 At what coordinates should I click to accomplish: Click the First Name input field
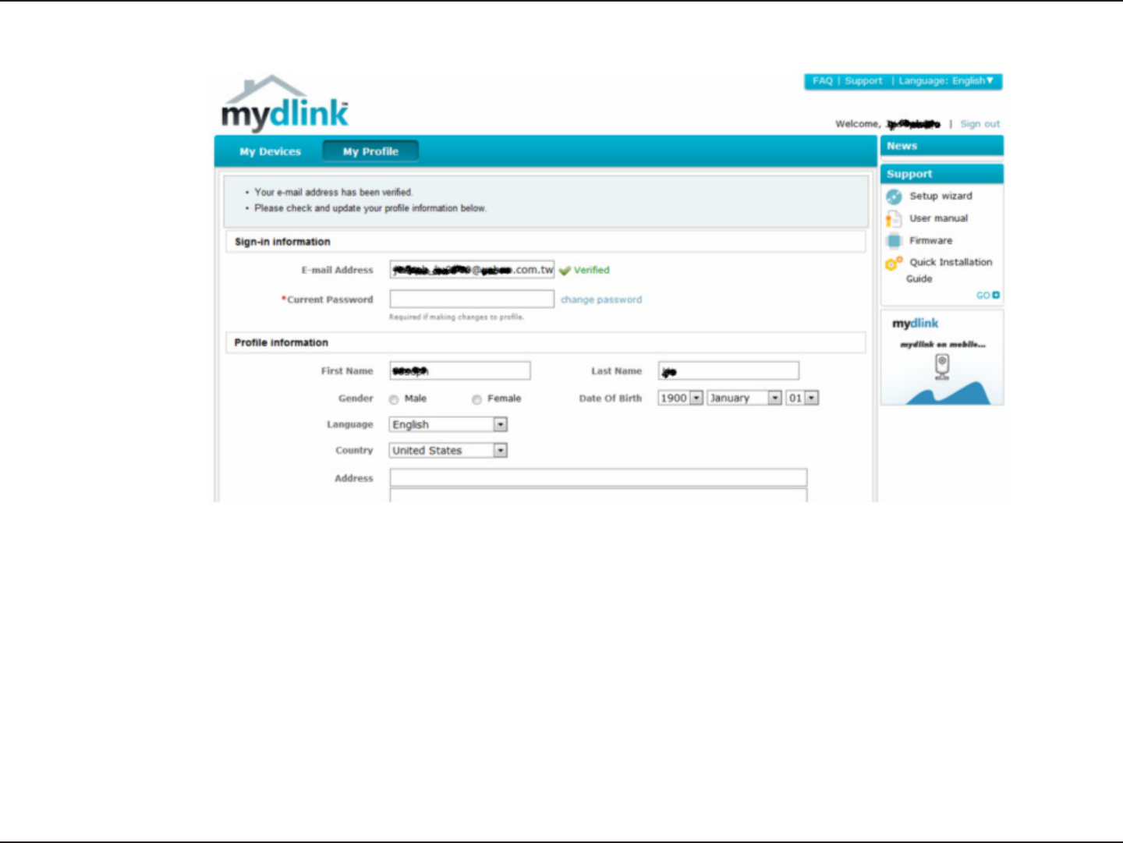click(x=460, y=370)
